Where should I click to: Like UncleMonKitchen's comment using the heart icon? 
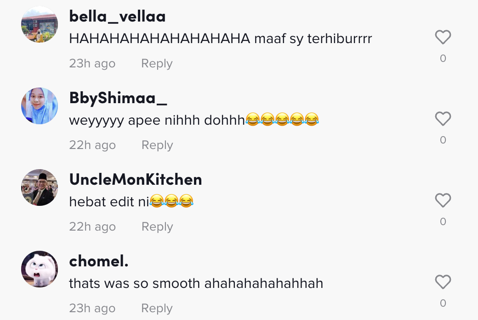click(x=443, y=200)
